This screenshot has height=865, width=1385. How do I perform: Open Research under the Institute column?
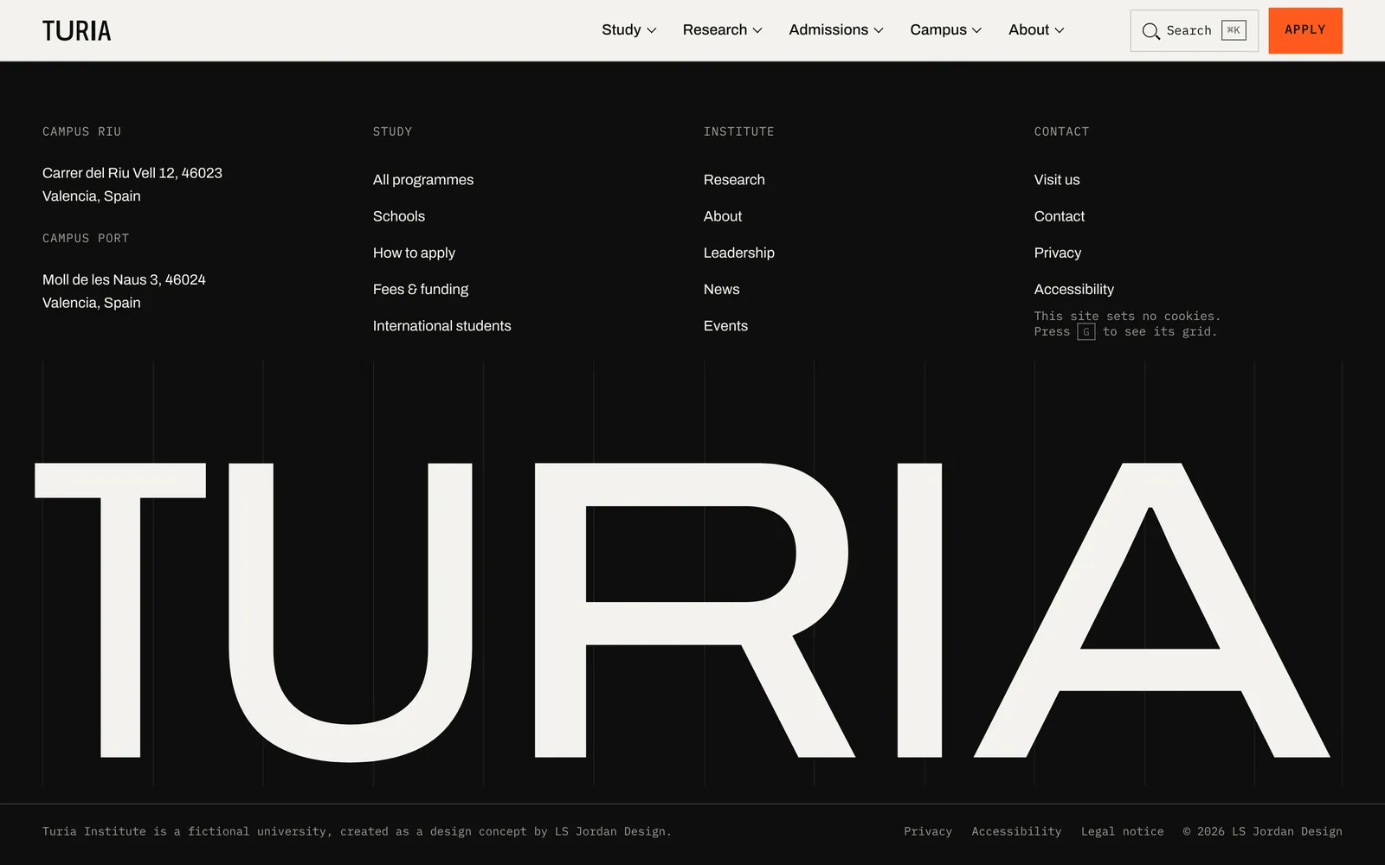[734, 180]
